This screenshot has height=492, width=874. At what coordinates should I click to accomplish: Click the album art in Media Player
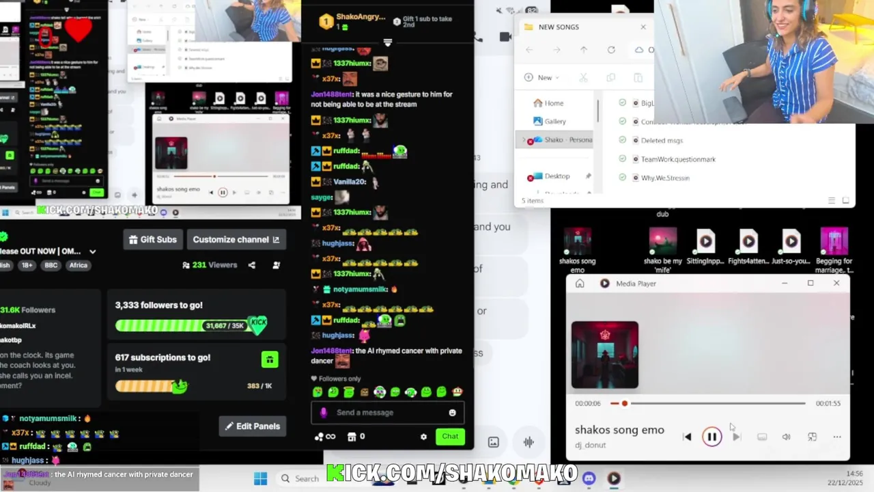605,355
